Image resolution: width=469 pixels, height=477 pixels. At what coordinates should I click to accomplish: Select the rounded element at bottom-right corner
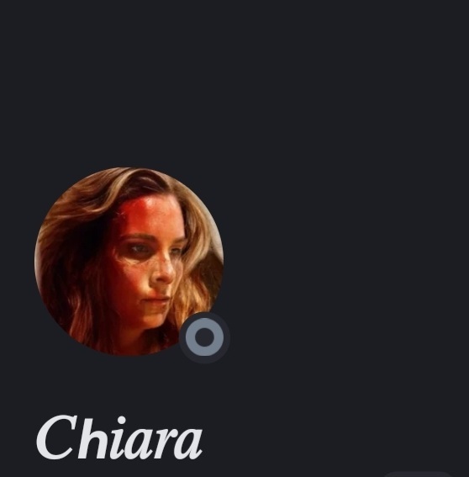[419, 474]
